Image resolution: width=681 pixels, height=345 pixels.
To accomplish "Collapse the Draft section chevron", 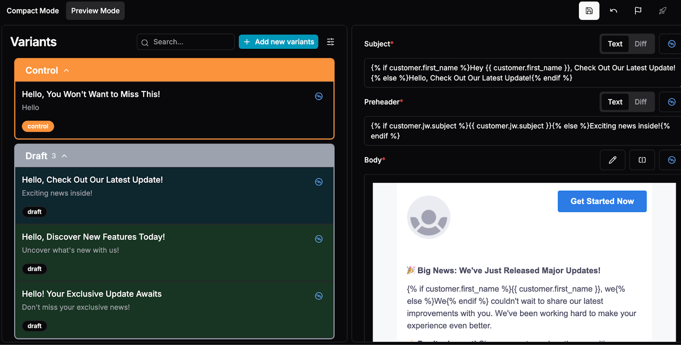I will [64, 156].
